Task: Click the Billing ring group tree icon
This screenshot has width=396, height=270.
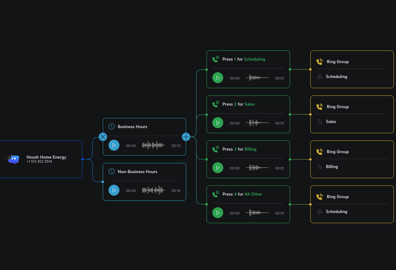Action: [x=320, y=167]
